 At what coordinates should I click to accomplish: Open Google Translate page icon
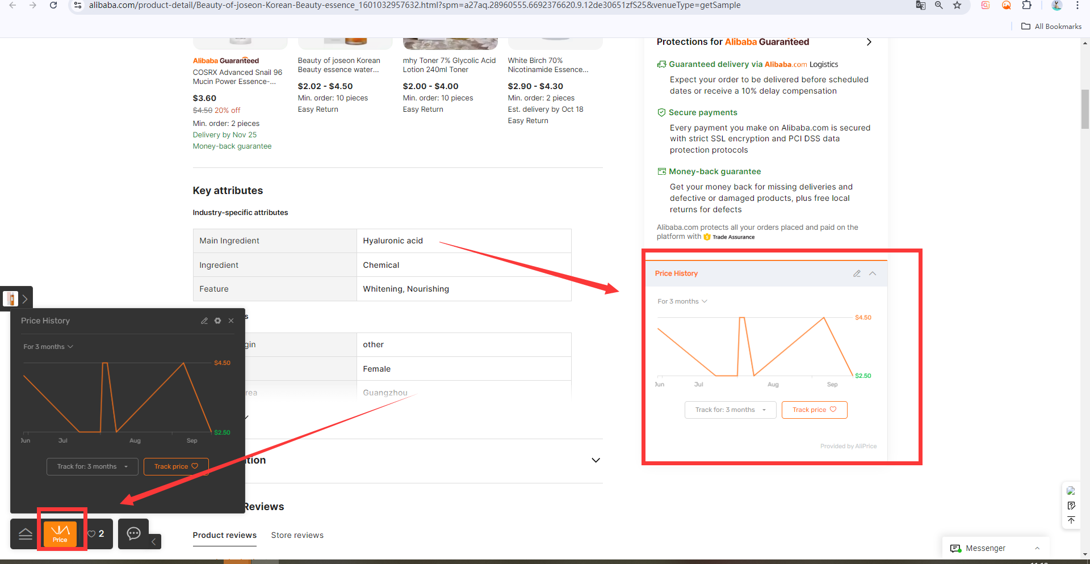921,5
